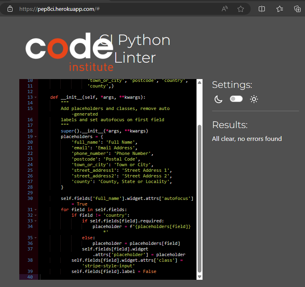This screenshot has height=287, width=305.
Task: Open the favorites list icon
Action: point(280,9)
